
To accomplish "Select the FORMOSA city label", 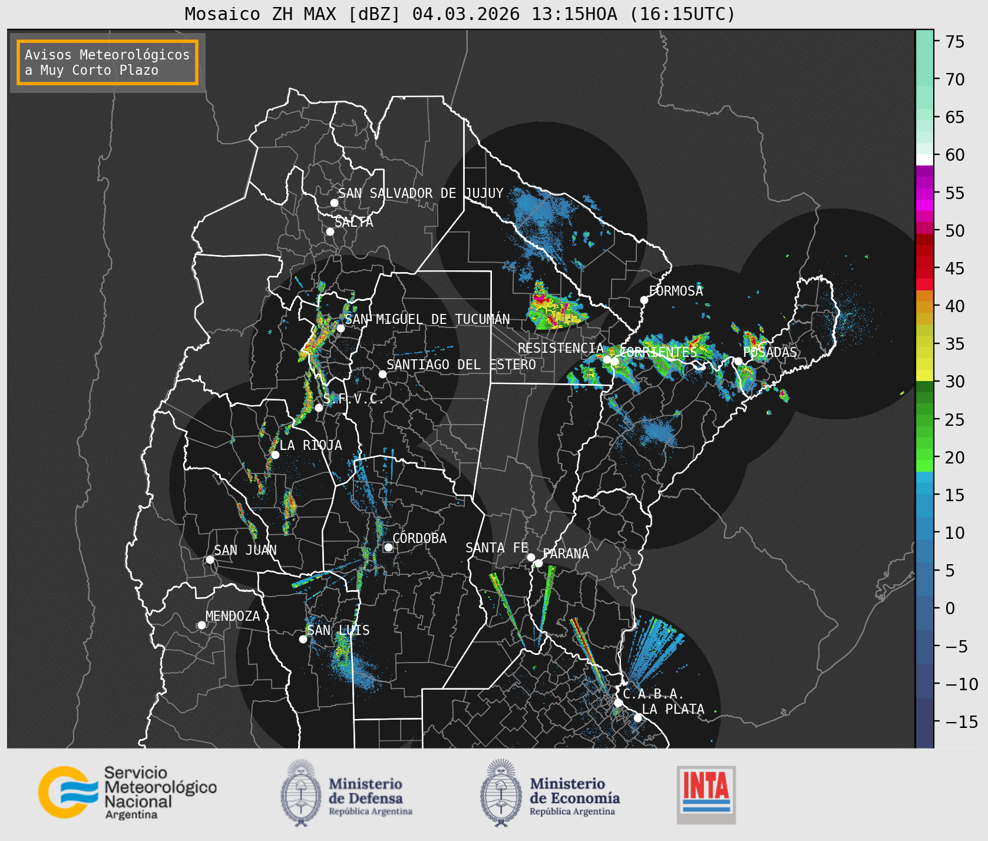I will [x=676, y=291].
